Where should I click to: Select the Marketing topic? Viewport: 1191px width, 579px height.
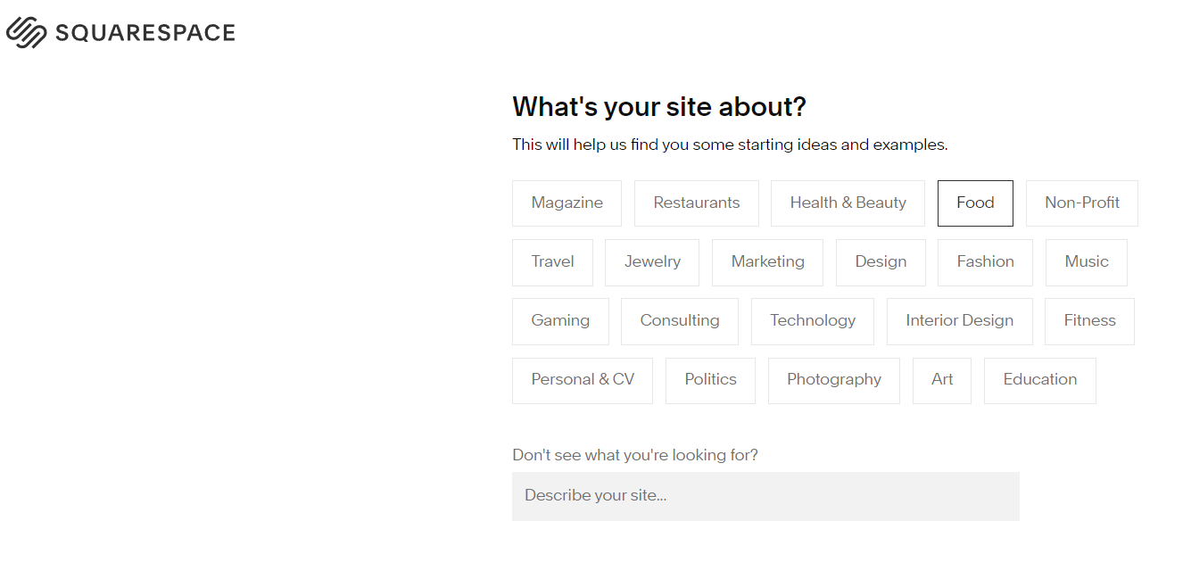tap(767, 262)
